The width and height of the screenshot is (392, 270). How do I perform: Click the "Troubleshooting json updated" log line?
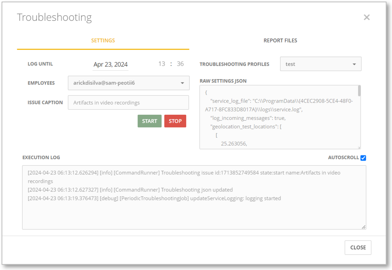click(x=130, y=190)
